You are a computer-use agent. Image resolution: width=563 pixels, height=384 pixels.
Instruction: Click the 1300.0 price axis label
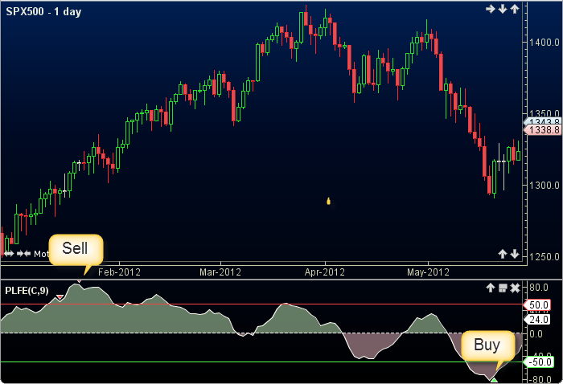(x=545, y=186)
